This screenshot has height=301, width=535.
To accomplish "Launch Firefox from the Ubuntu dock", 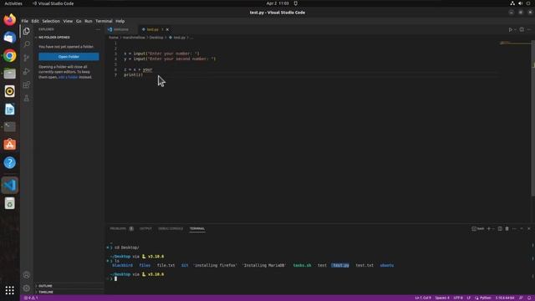I will point(9,20).
